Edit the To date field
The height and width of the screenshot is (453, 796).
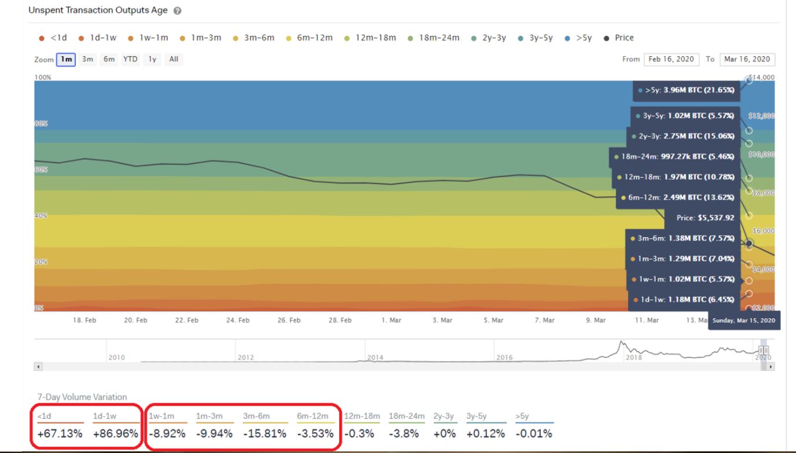[747, 59]
